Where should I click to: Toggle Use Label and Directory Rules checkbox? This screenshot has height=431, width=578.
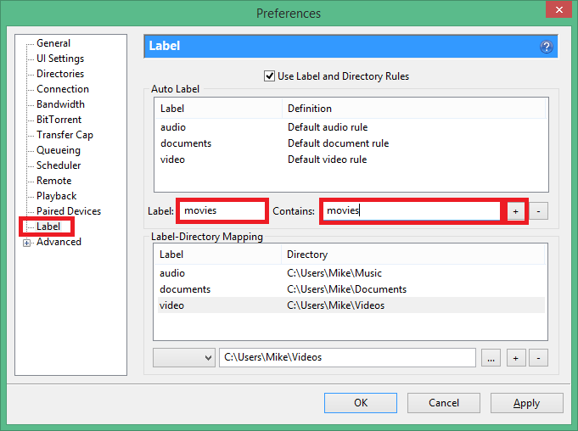pyautogui.click(x=271, y=76)
